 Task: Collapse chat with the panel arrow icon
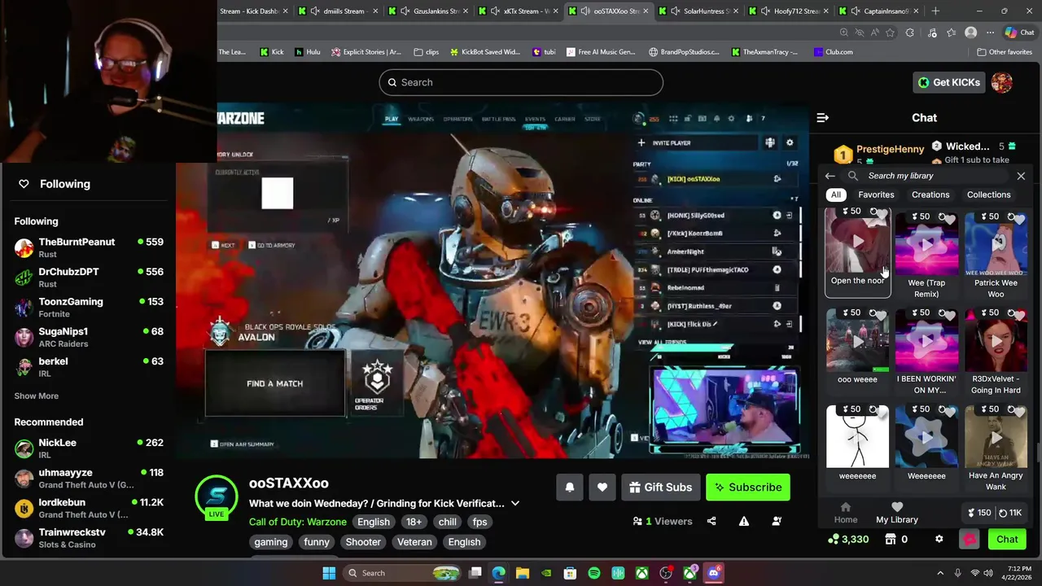(x=822, y=118)
